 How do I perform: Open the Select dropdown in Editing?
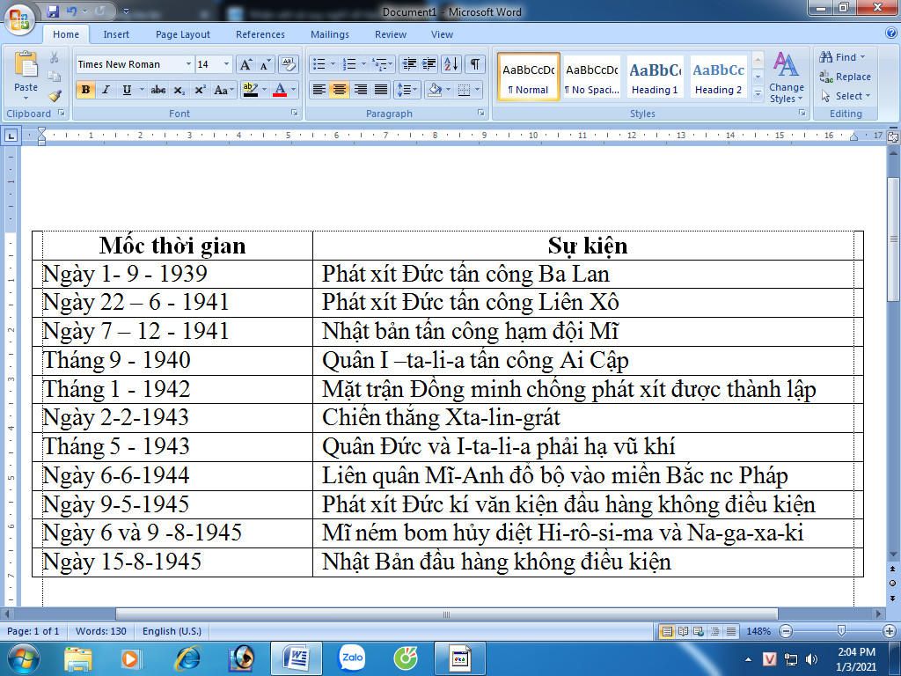[846, 96]
